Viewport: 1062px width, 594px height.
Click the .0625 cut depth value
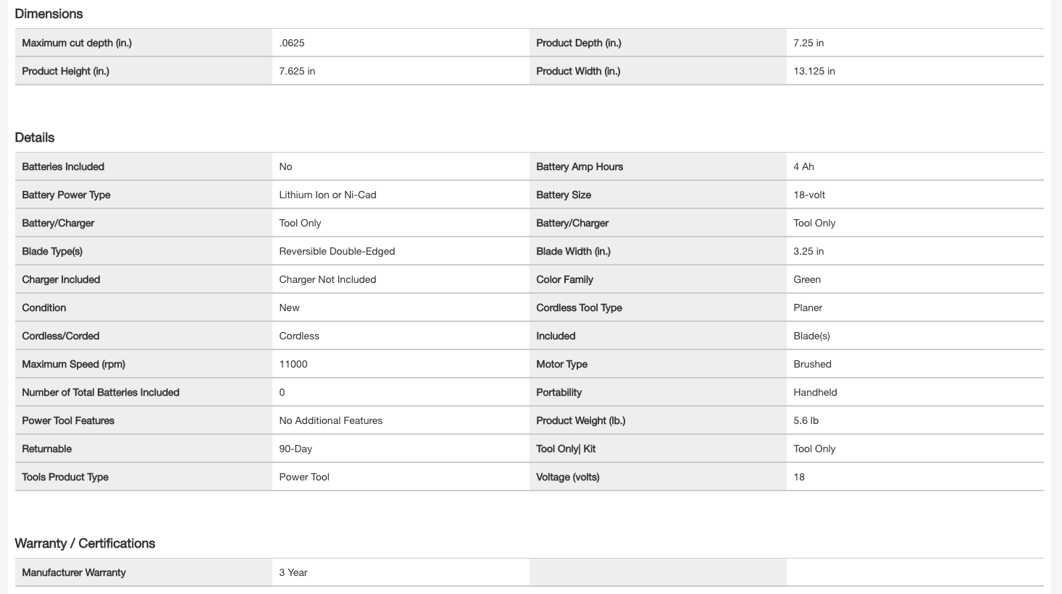(x=292, y=43)
